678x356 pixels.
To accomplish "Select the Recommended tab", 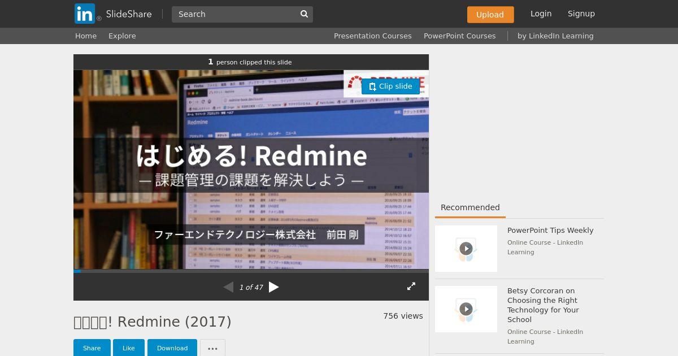I will point(470,207).
